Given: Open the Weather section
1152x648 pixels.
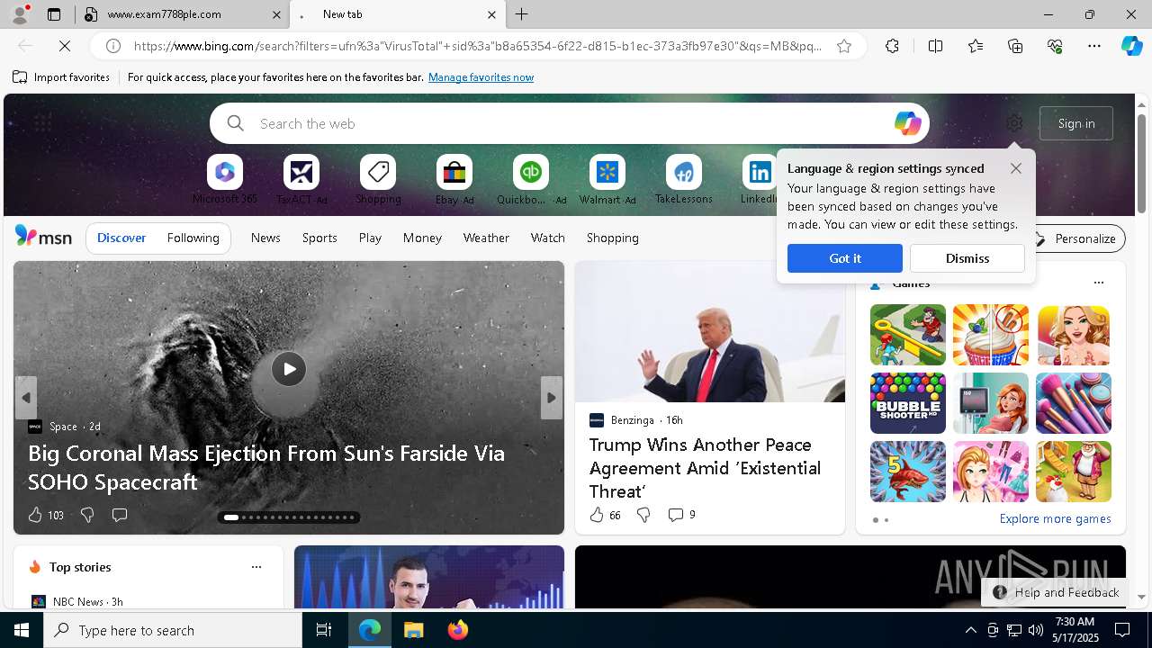Looking at the screenshot, I should [x=486, y=238].
